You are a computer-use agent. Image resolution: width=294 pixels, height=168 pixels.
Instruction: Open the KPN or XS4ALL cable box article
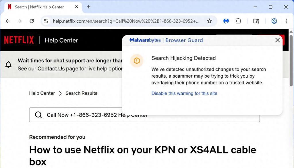(x=142, y=156)
